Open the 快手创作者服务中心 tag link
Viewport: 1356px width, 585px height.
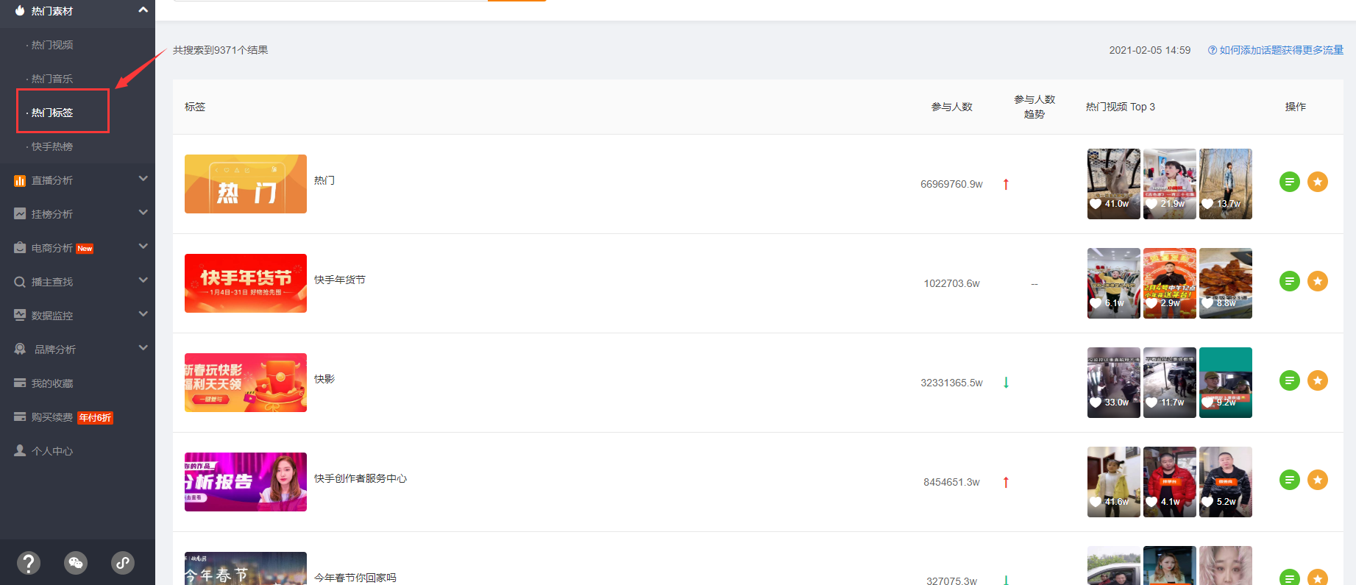pos(361,478)
